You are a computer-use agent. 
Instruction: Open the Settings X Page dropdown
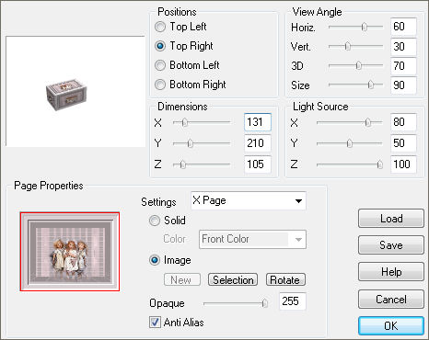249,201
